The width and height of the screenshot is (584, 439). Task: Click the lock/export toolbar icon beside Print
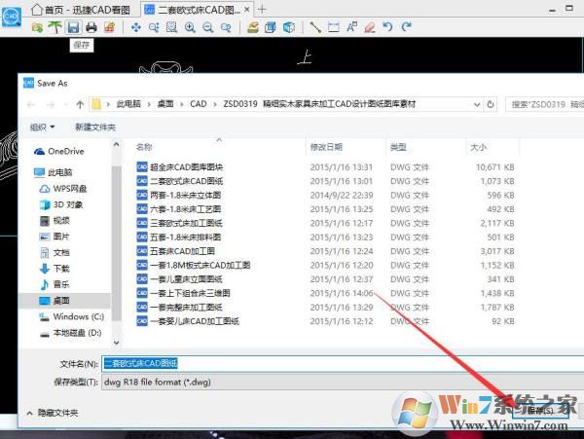(x=109, y=27)
